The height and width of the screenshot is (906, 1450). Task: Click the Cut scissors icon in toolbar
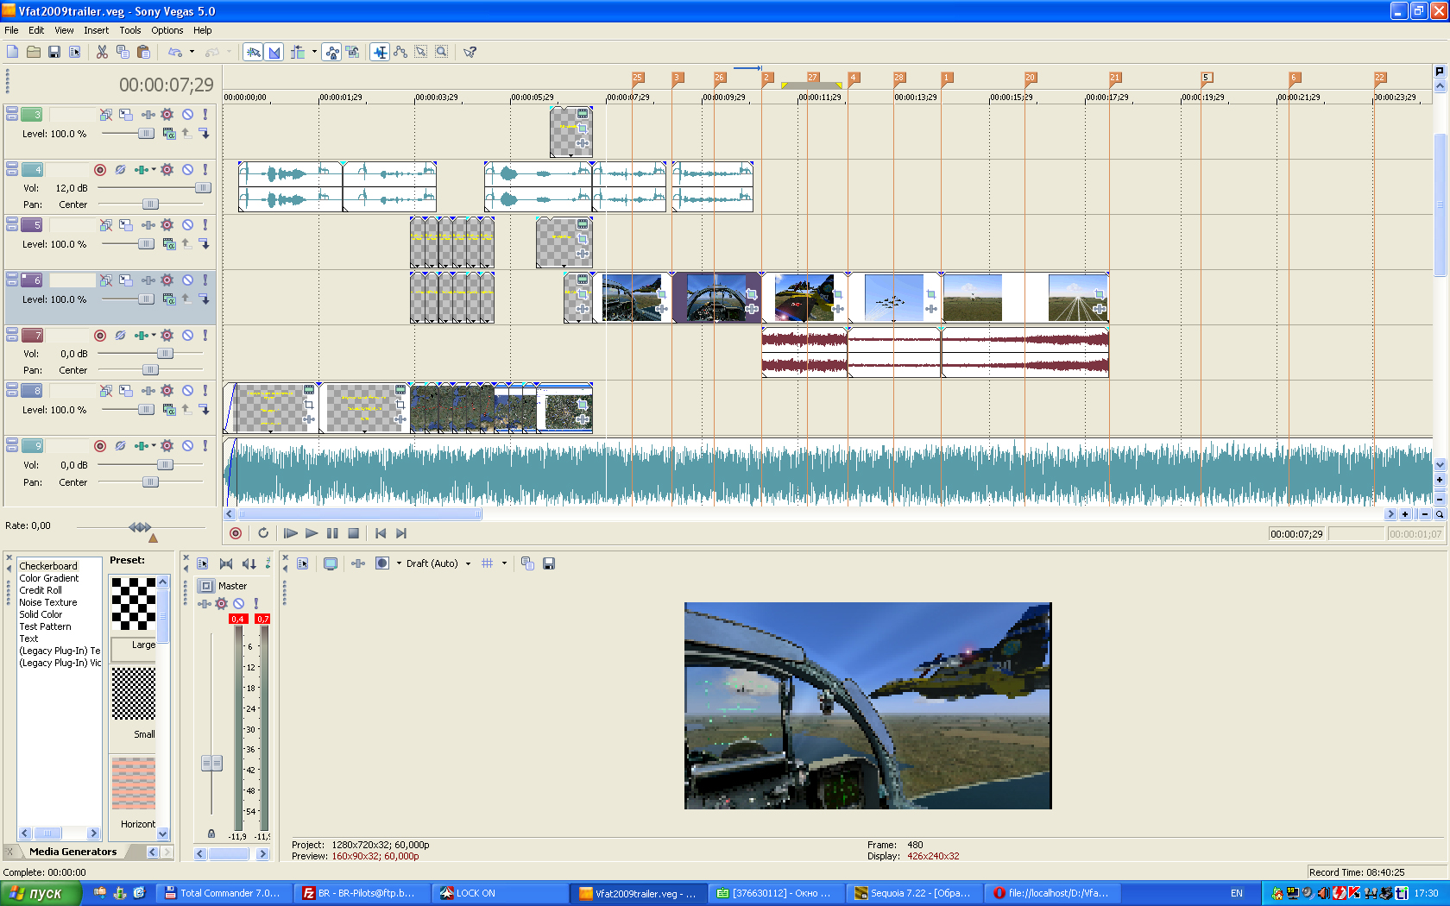pyautogui.click(x=102, y=52)
